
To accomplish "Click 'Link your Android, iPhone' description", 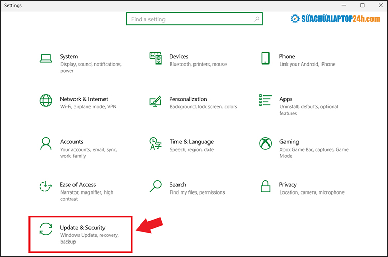I will coord(307,64).
